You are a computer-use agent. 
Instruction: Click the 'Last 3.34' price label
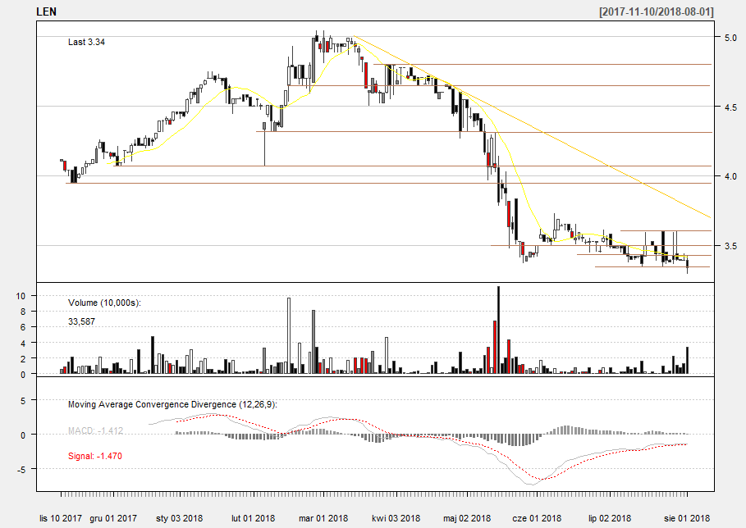pyautogui.click(x=86, y=43)
